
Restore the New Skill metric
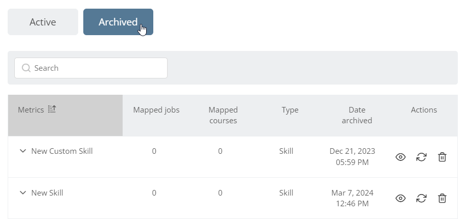421,198
